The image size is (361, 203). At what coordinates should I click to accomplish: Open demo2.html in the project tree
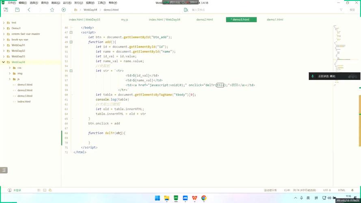click(25, 90)
